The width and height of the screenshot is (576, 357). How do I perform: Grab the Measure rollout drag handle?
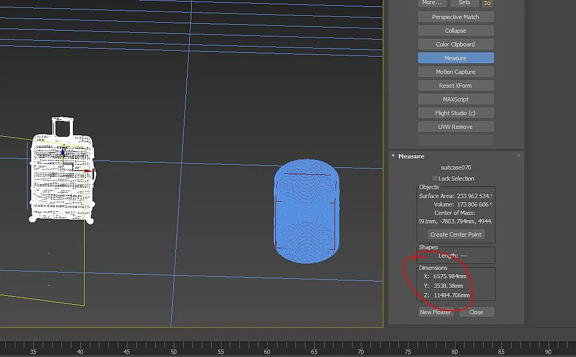518,156
